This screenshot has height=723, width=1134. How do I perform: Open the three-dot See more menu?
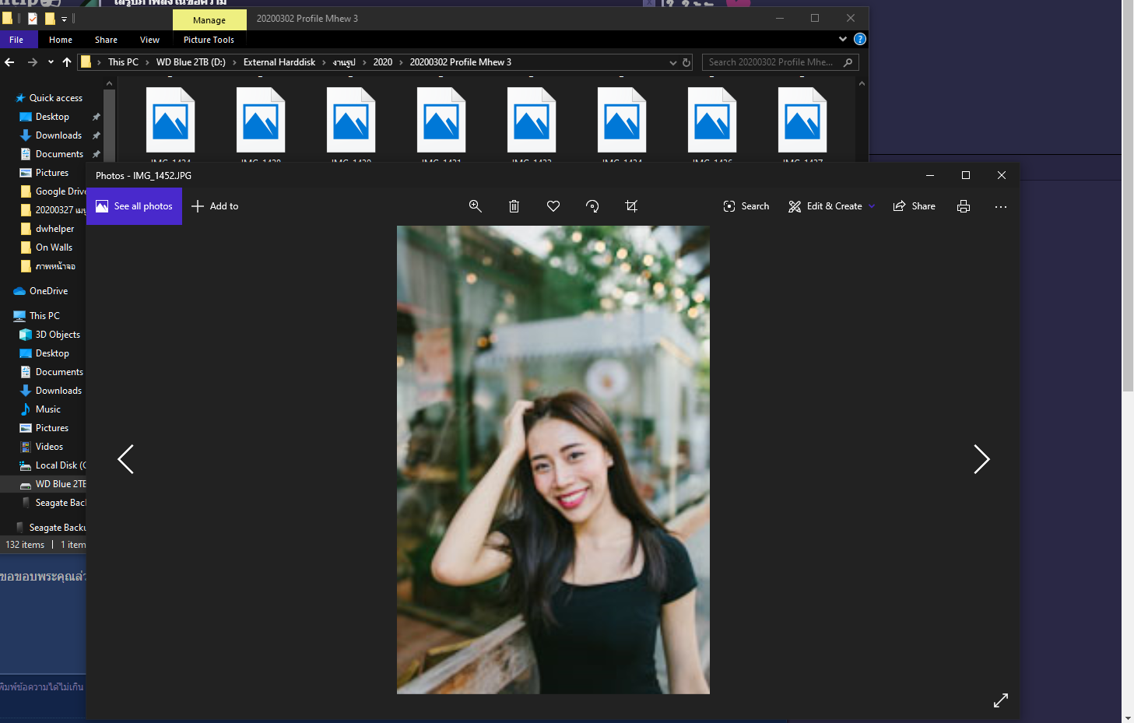(1001, 206)
